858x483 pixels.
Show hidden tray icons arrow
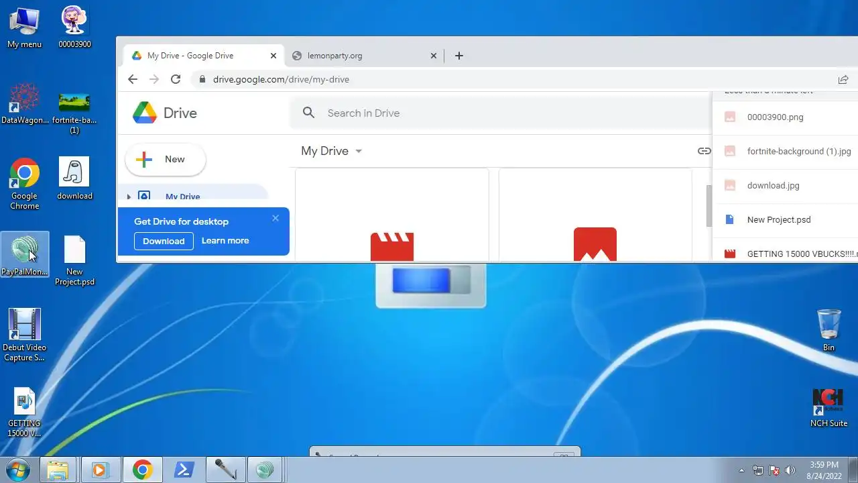click(x=741, y=470)
